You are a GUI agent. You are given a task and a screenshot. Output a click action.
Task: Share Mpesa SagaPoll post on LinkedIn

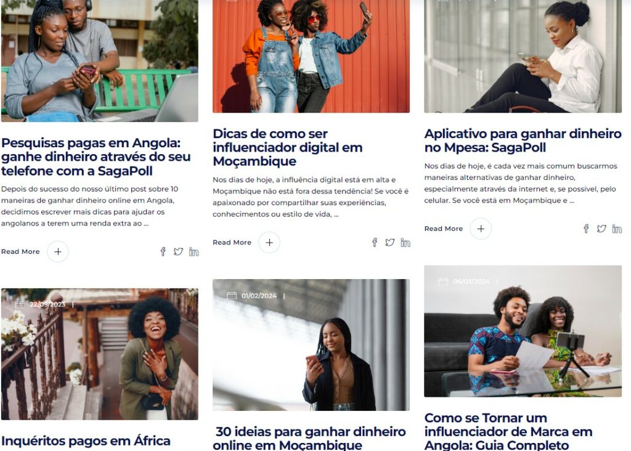click(617, 229)
